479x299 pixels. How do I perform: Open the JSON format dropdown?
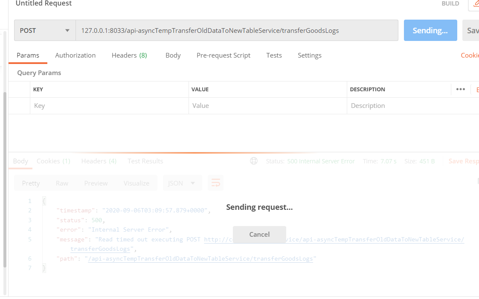[182, 183]
